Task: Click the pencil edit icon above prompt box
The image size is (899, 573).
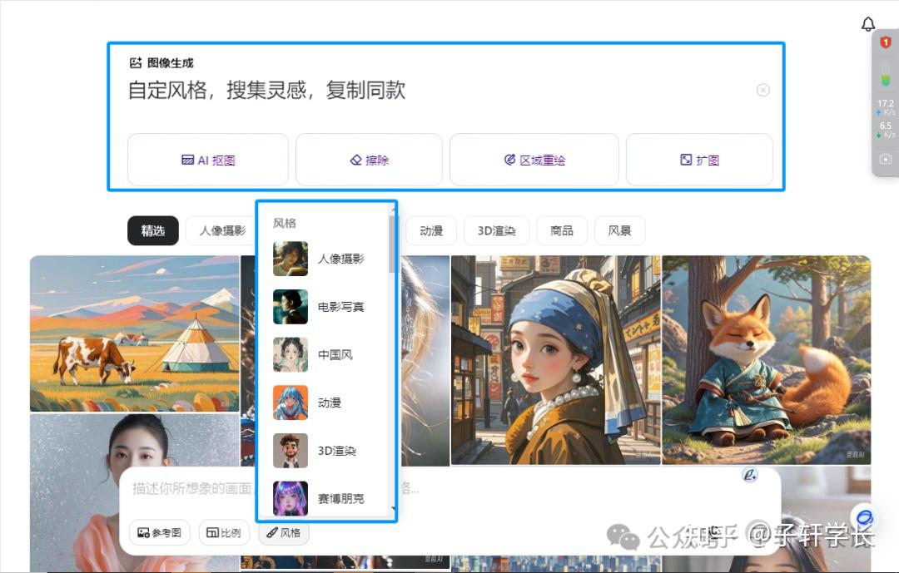Action: click(748, 472)
